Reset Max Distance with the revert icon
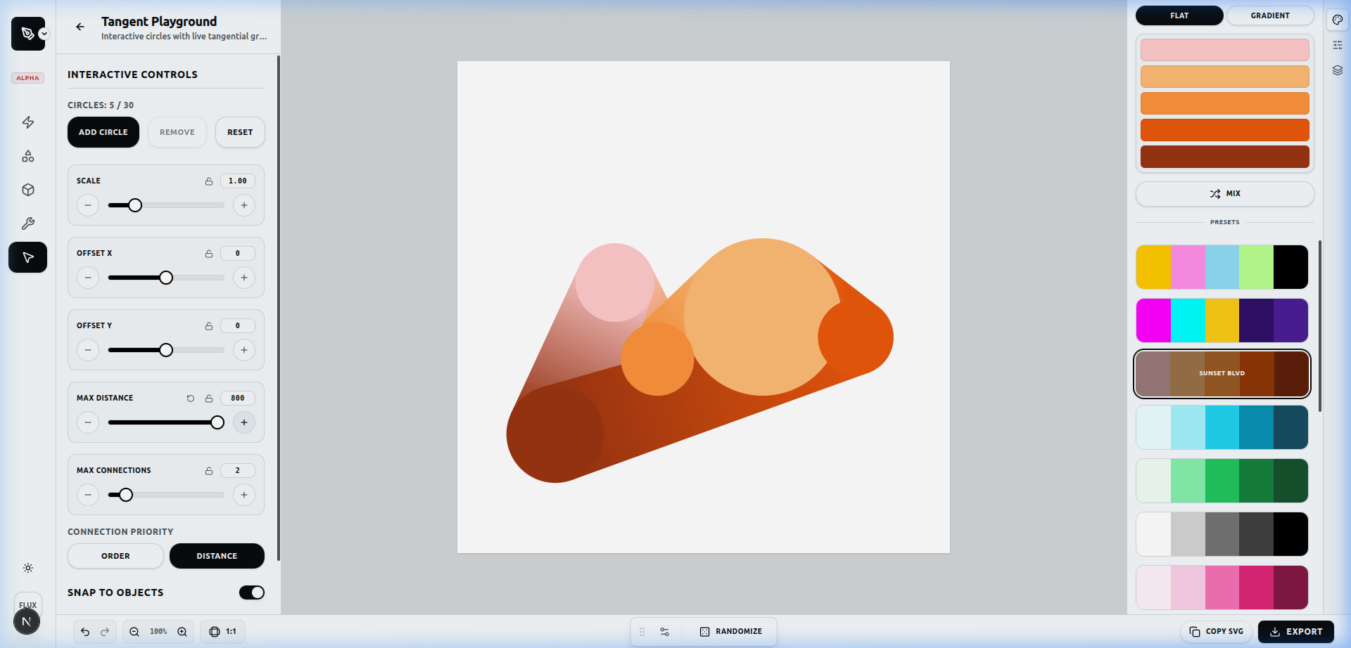This screenshot has height=648, width=1351. (x=191, y=398)
